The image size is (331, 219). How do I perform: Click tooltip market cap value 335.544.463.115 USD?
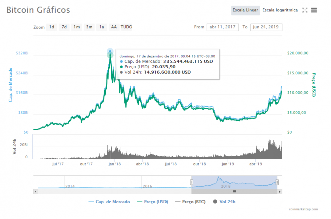coord(188,61)
